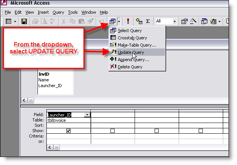
Task: Check the Show box in fourth column
Action: (x=201, y=131)
